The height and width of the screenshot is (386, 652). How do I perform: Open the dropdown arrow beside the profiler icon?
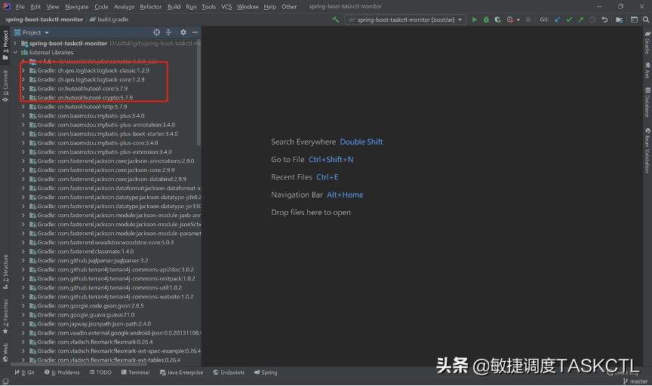518,20
